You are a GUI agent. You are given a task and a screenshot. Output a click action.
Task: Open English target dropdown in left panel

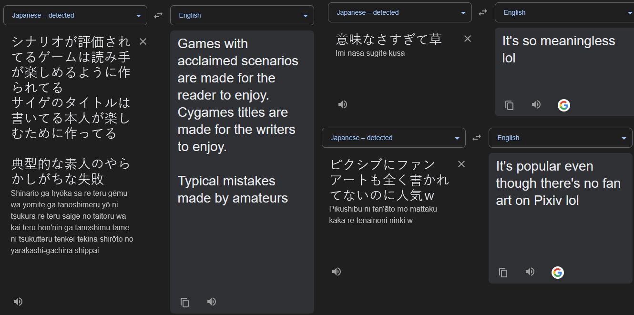(242, 15)
